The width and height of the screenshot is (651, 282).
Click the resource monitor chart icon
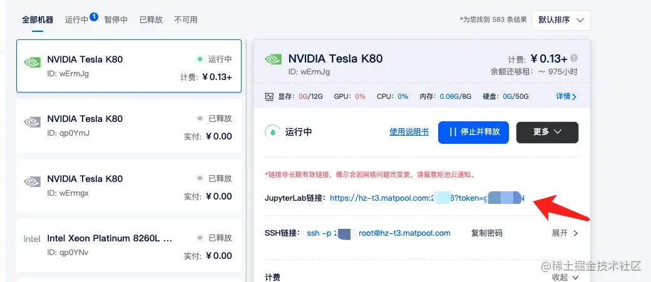[269, 97]
